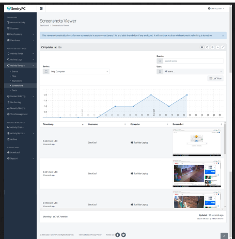
Task: Switch to List View
Action: pyautogui.click(x=215, y=78)
